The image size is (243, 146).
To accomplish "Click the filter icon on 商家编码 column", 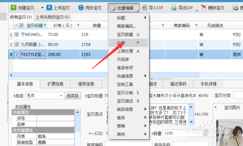I will coord(196,25).
